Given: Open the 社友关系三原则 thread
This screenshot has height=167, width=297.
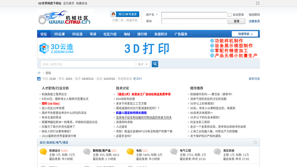Looking at the screenshot, I should 200,122.
